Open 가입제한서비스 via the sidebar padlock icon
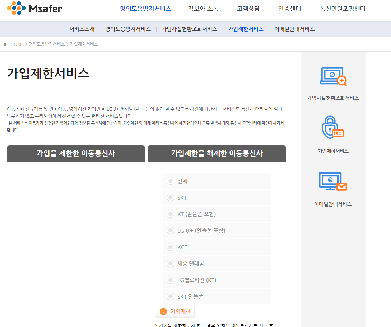391x327 pixels. click(x=333, y=127)
